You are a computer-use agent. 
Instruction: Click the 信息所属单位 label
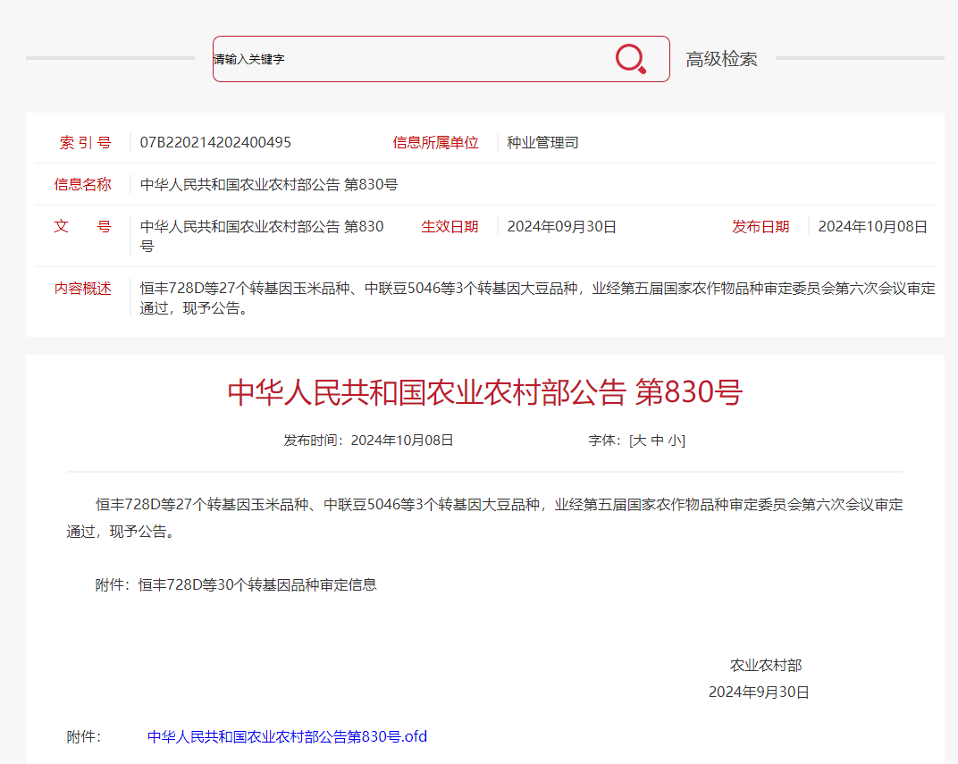pyautogui.click(x=435, y=142)
